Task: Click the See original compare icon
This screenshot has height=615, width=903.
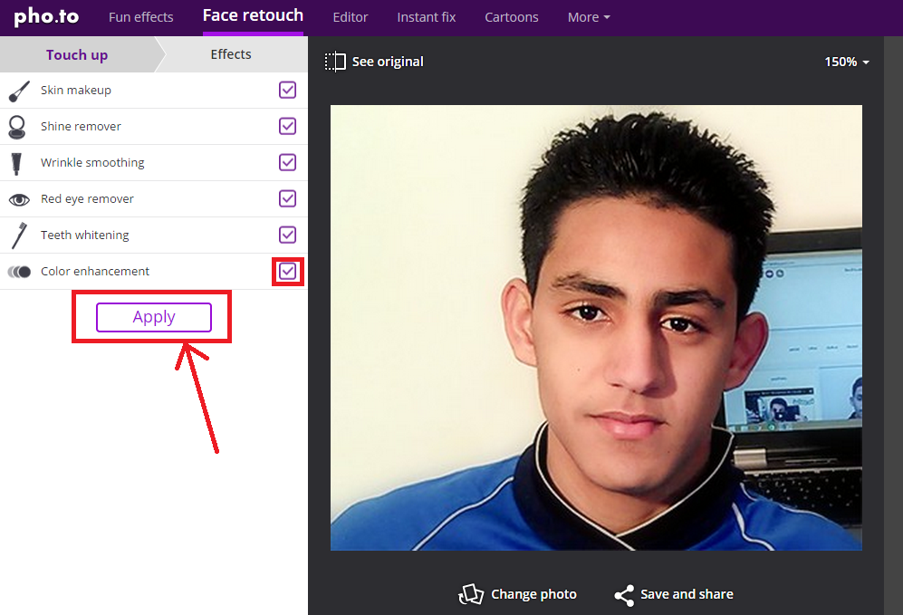Action: point(335,62)
